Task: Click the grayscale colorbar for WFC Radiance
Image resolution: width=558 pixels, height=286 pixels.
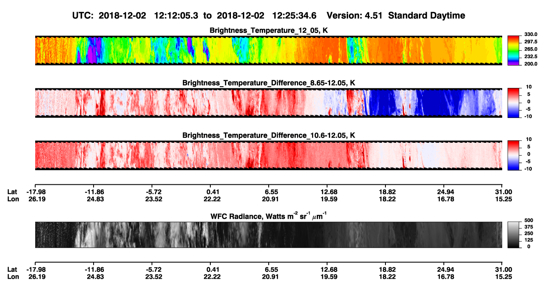Action: pos(513,235)
